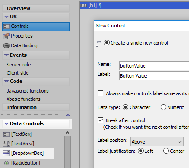
Task: Click the up-triangle collapse arrow above Data Controls
Action: click(x=68, y=115)
